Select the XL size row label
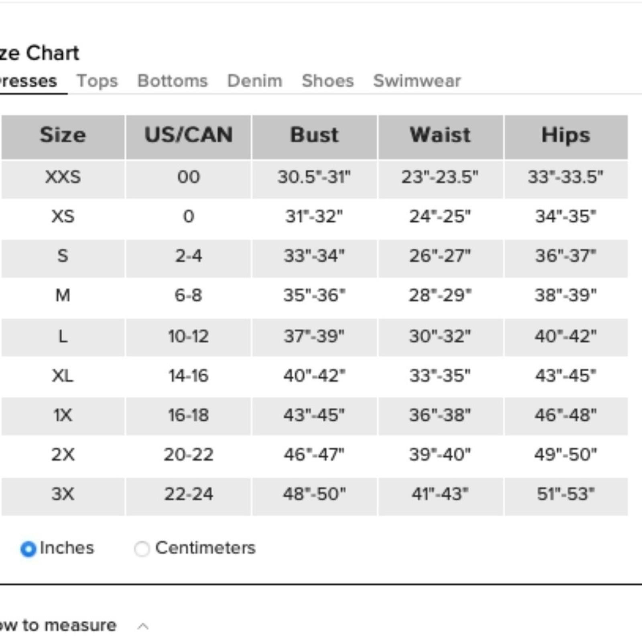This screenshot has height=642, width=642. click(63, 376)
